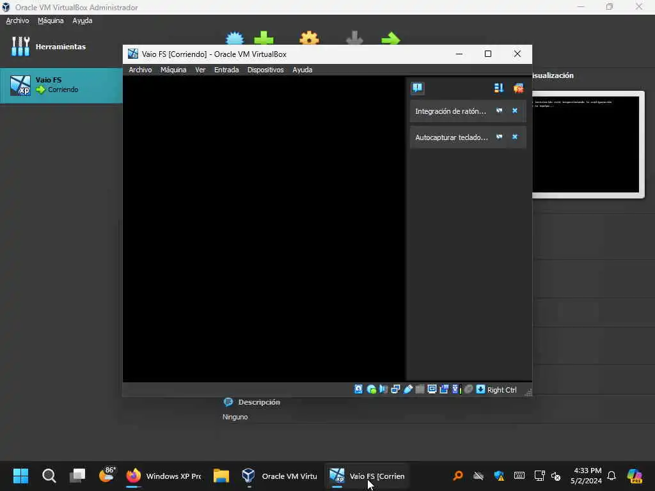Open Integración de ratón notification text

tap(450, 111)
